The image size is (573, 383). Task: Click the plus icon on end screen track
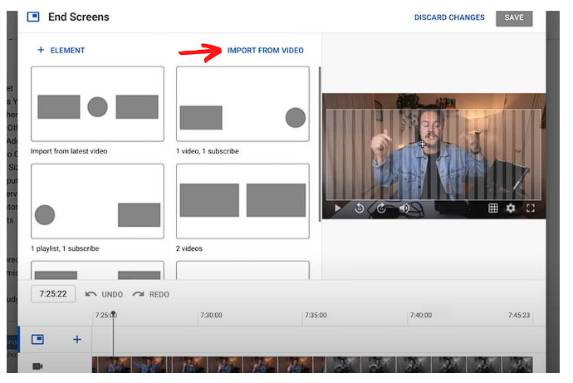click(x=77, y=339)
